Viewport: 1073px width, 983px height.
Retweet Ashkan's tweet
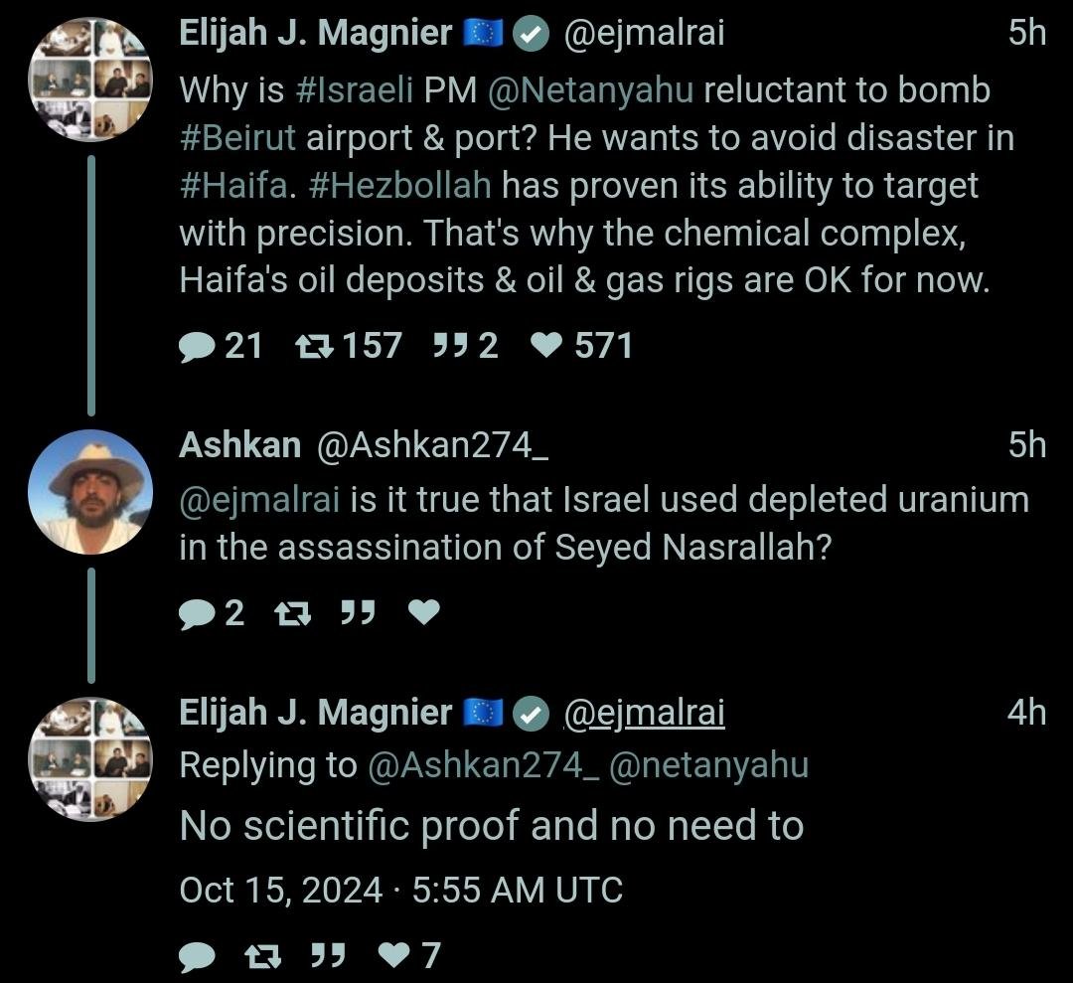(291, 613)
